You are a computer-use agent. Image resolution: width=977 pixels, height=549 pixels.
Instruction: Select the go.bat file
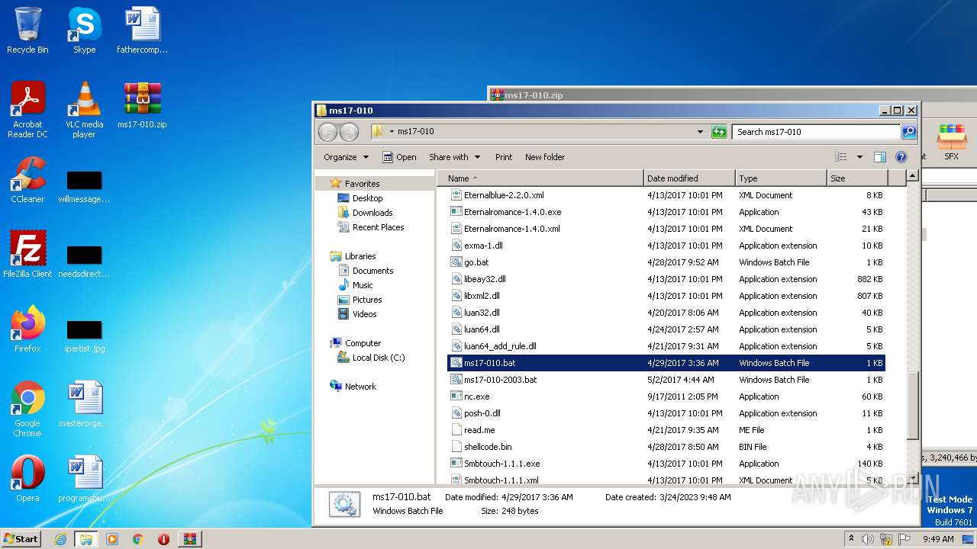point(665,262)
